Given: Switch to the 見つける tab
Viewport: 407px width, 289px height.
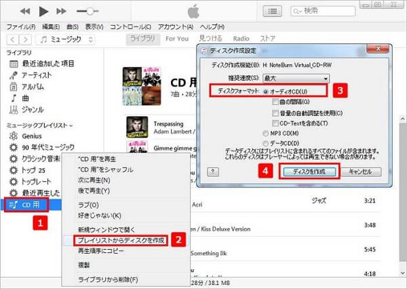Looking at the screenshot, I should (x=210, y=39).
